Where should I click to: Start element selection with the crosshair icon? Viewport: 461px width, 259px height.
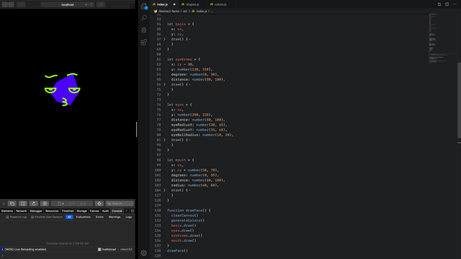coord(99,204)
